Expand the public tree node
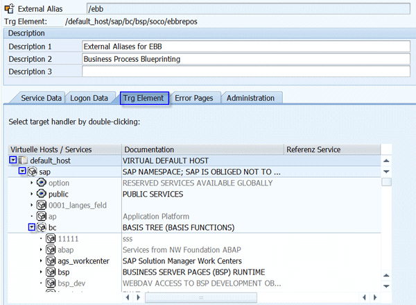This screenshot has width=416, height=305. [32, 194]
